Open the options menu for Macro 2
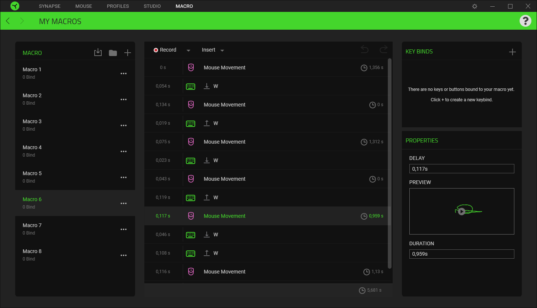 [124, 99]
